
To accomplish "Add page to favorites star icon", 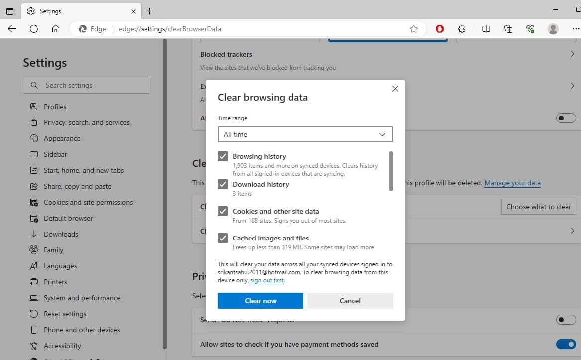I will 414,29.
